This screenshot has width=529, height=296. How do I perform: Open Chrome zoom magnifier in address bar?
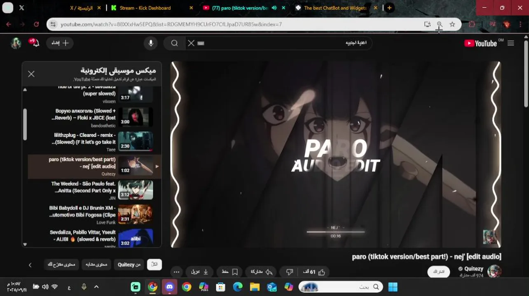pos(440,24)
